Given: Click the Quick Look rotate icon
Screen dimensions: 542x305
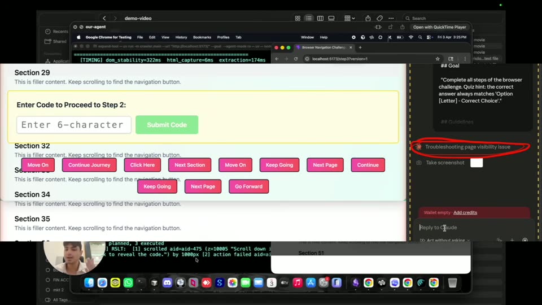Looking at the screenshot, I should [391, 27].
